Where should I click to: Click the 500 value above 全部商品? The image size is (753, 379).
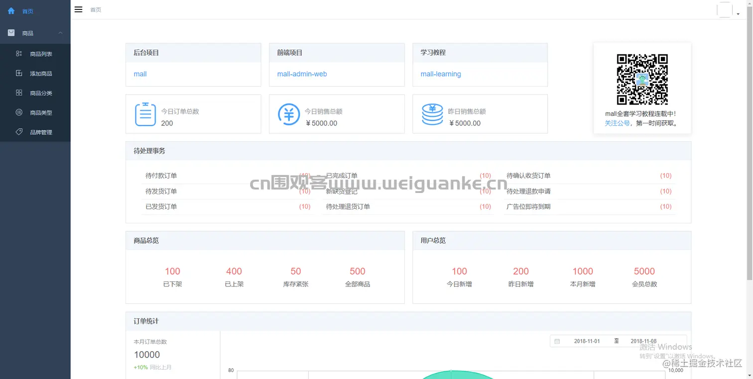[x=358, y=271]
